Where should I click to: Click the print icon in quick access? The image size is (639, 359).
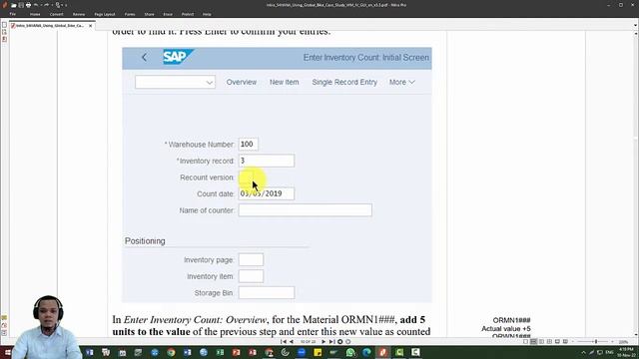pos(29,5)
